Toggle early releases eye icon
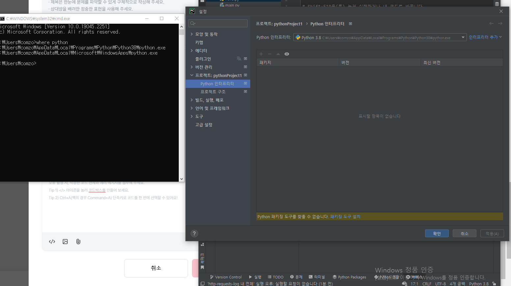 pos(287,54)
